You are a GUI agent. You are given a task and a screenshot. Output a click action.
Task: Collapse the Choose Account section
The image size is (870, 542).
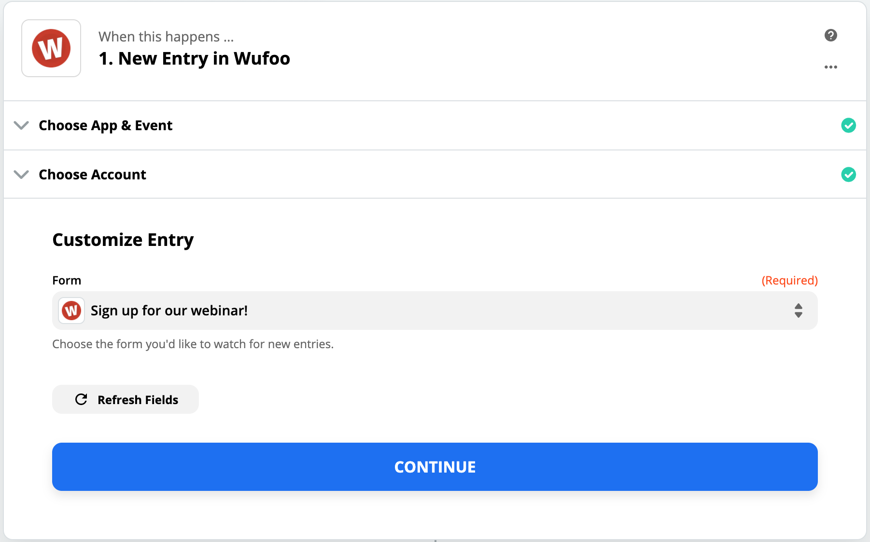point(21,175)
